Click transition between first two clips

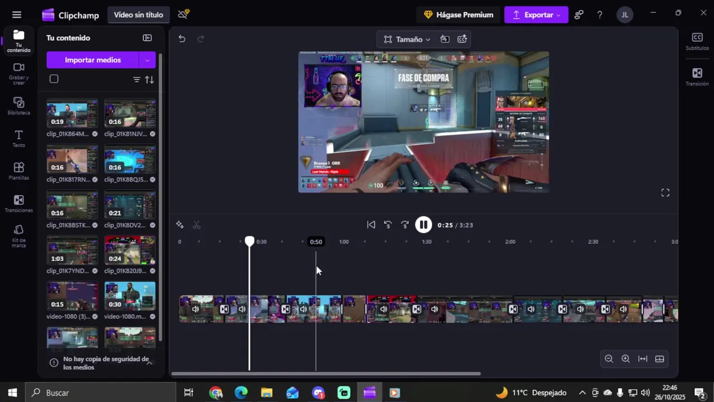(224, 309)
